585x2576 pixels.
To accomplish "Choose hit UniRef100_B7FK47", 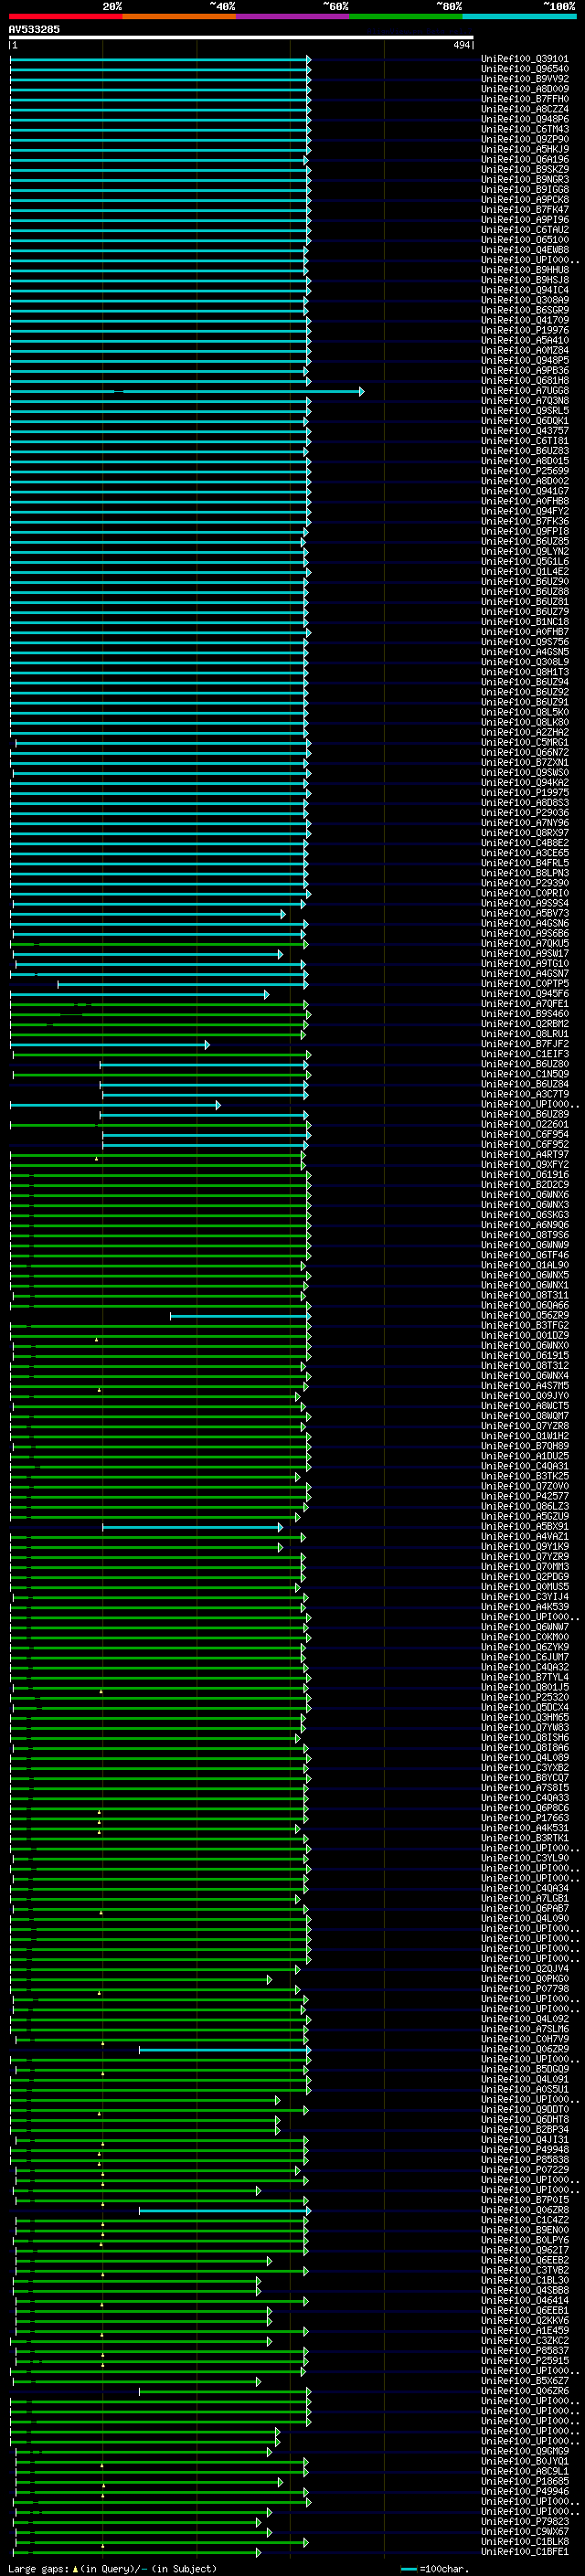I will point(525,210).
